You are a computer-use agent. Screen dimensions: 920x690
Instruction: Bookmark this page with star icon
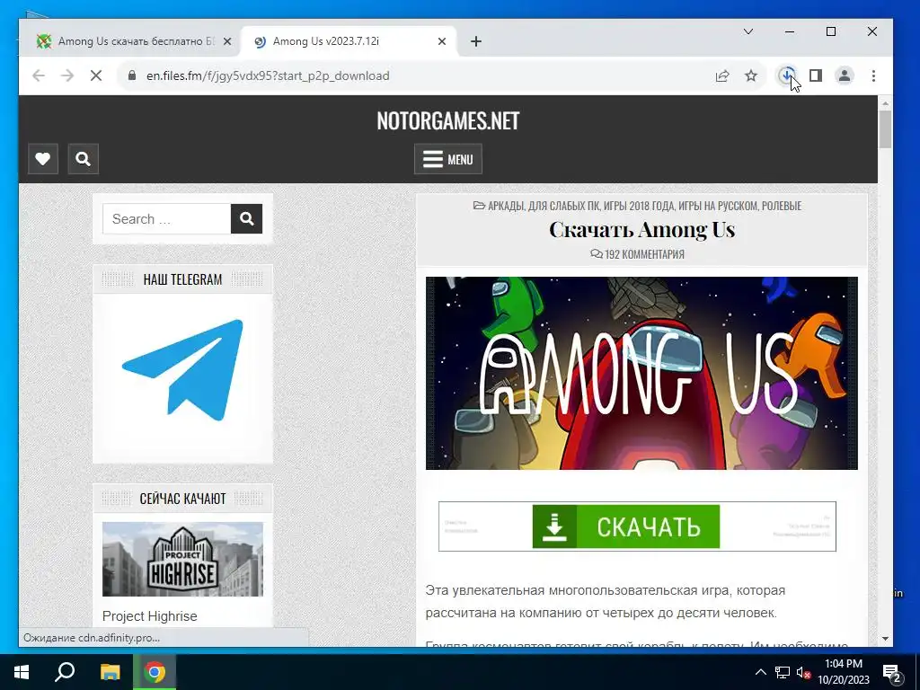pos(751,75)
